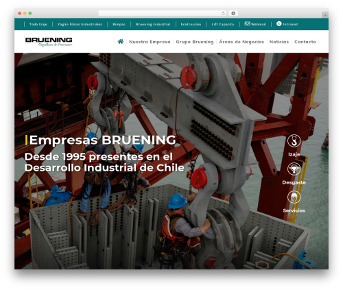Open the Izaje hook icon
Viewport: 343px width, 290px height.
294,141
